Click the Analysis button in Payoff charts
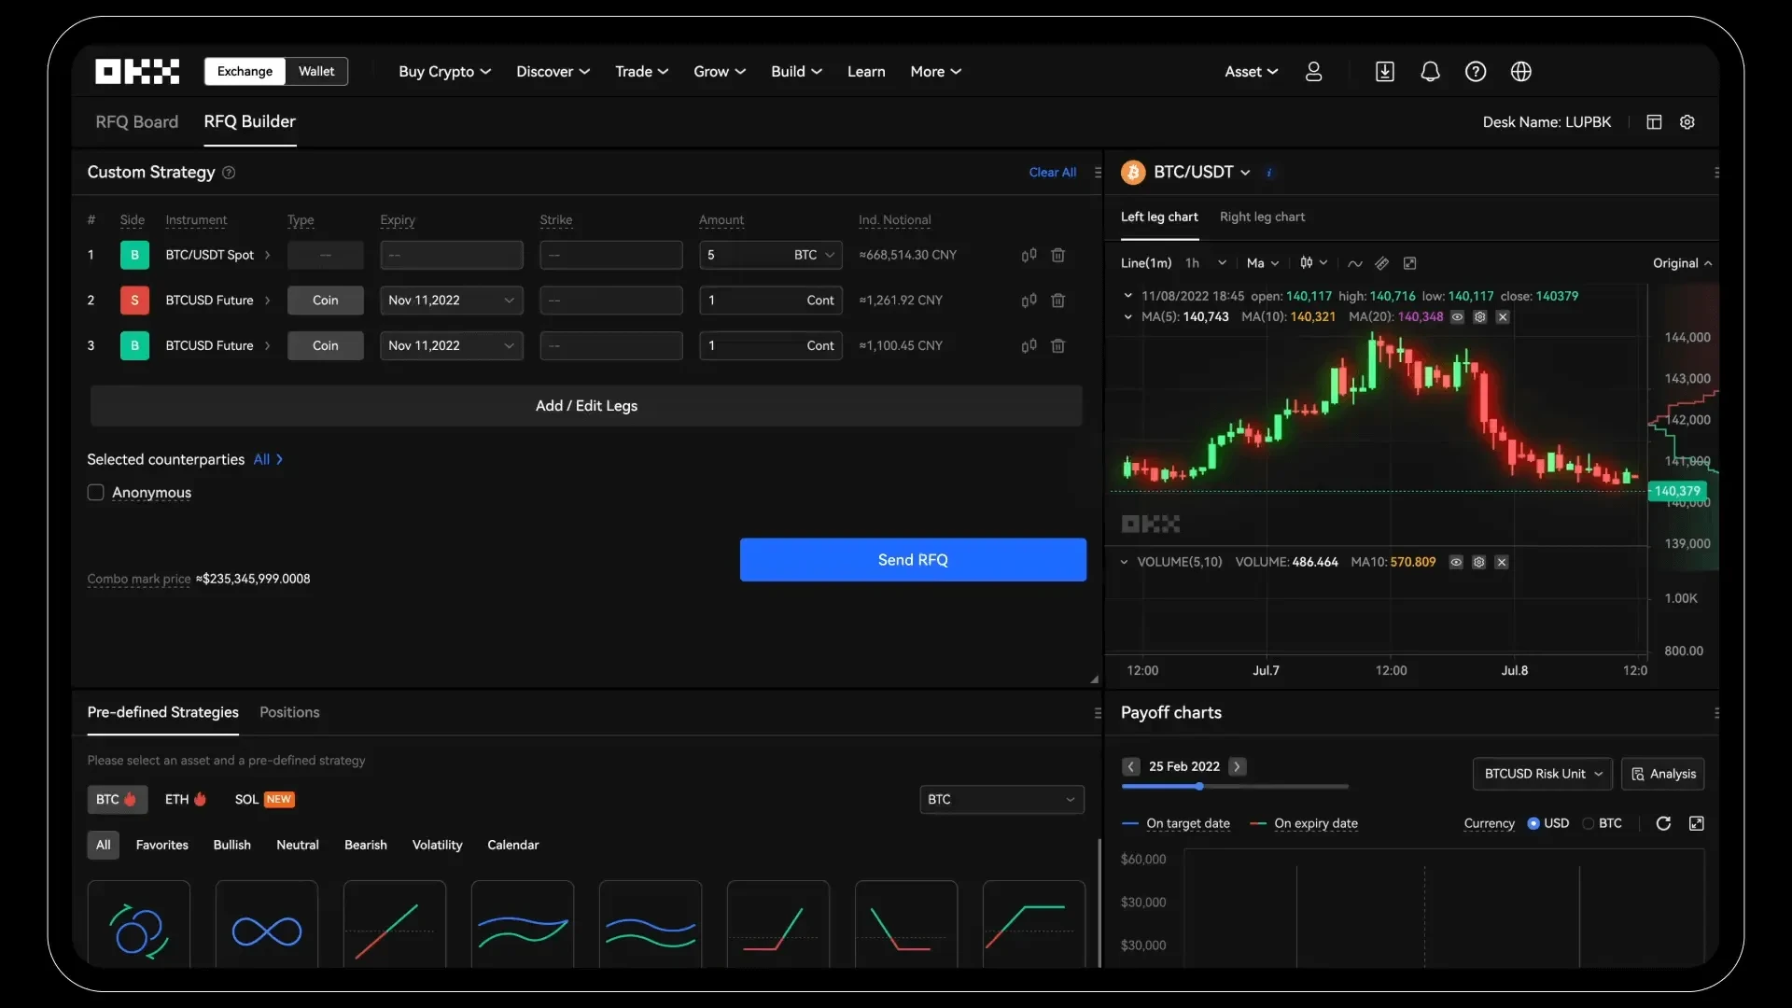Screen dimensions: 1792x1008 (x=1663, y=772)
